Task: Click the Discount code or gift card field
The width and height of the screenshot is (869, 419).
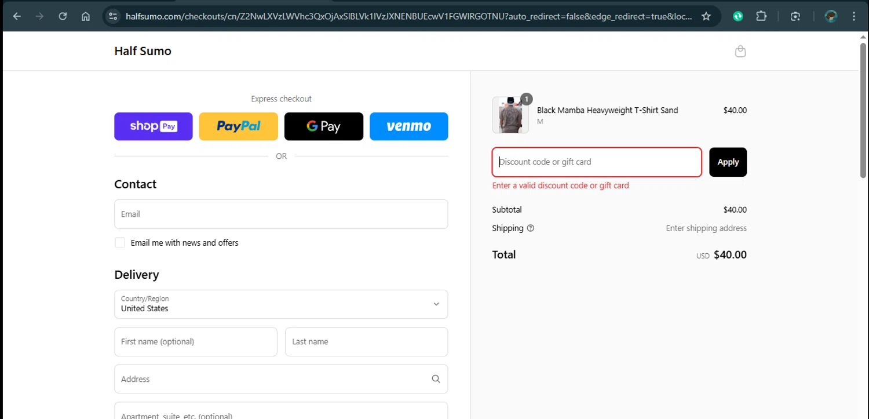Action: click(x=597, y=162)
